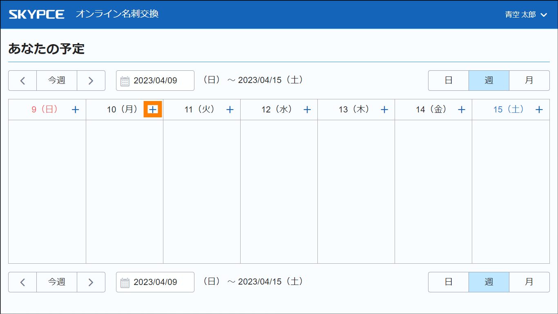This screenshot has height=314, width=558.
Task: Add schedule on Tuesday the 11th
Action: pos(230,110)
